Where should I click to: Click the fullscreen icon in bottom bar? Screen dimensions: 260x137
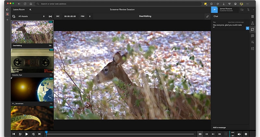point(226,134)
